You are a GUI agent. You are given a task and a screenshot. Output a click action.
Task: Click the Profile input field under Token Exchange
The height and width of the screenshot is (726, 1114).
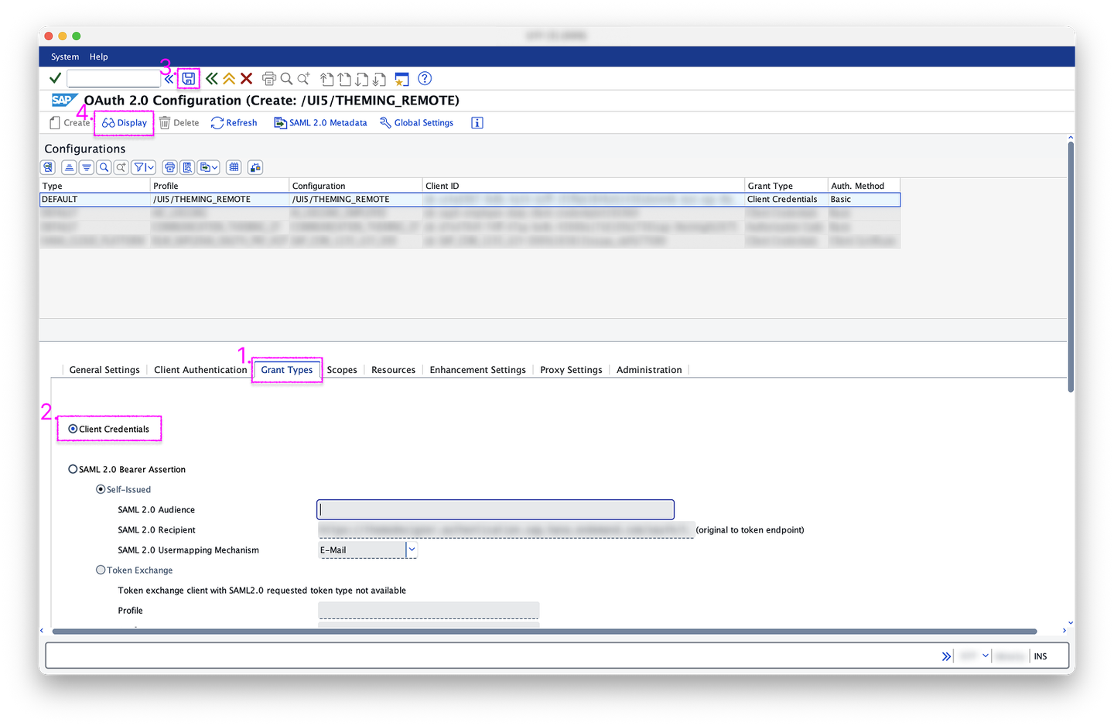point(429,610)
